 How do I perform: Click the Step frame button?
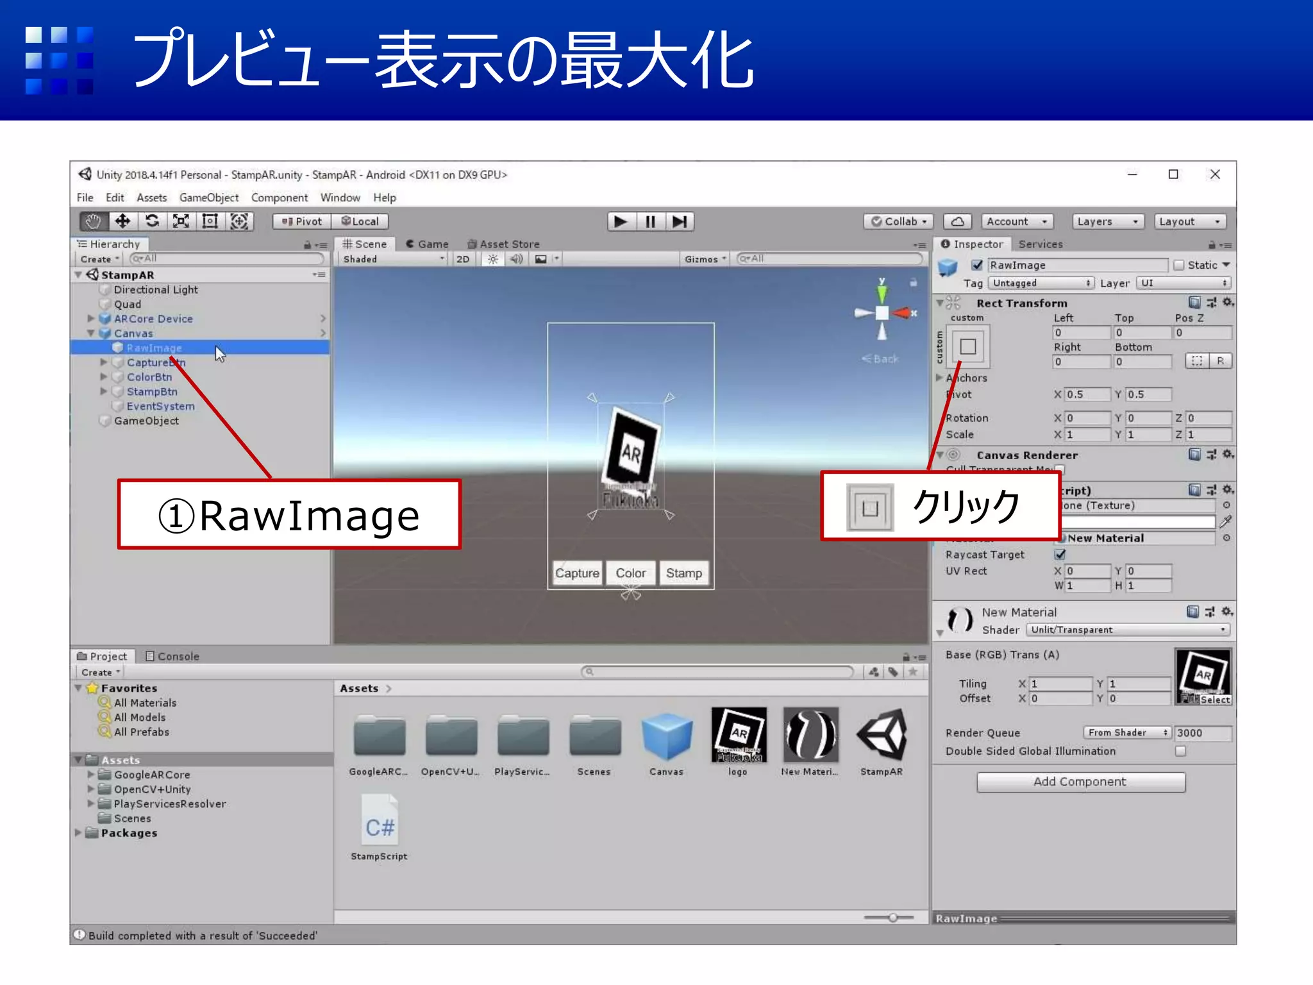click(680, 222)
